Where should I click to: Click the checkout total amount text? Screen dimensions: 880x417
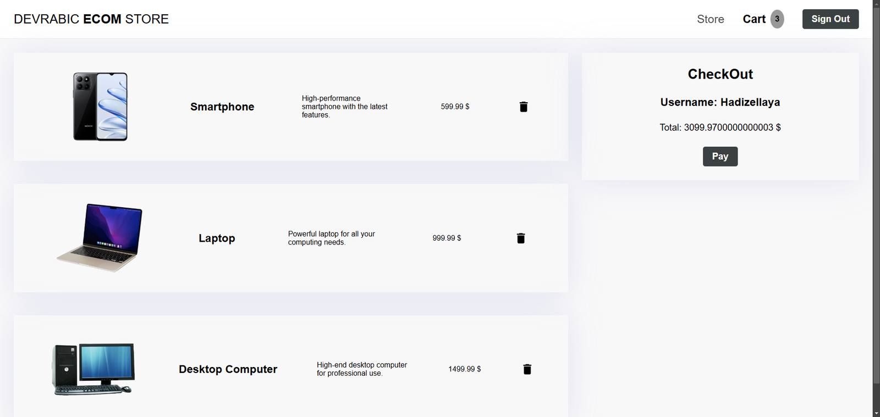click(x=720, y=127)
